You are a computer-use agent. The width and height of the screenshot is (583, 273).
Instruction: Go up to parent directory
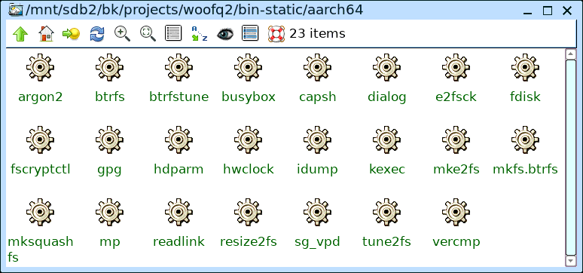[x=20, y=34]
